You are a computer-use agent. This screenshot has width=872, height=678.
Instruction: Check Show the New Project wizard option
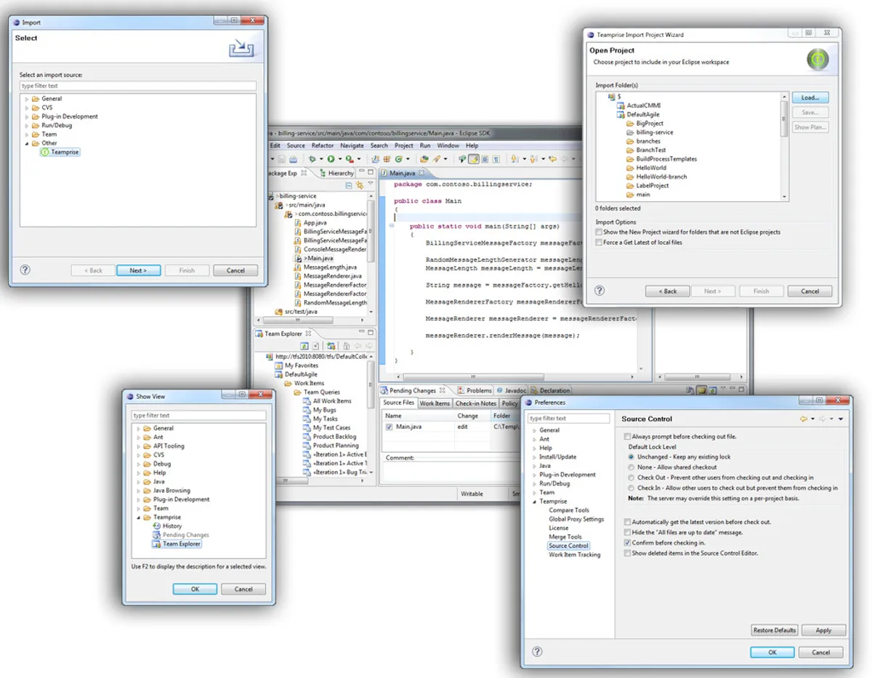599,232
